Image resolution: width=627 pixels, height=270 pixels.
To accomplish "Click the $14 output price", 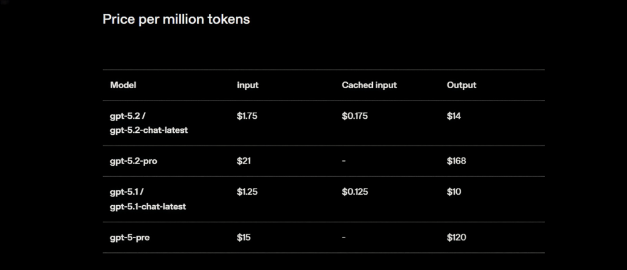I will tap(454, 116).
